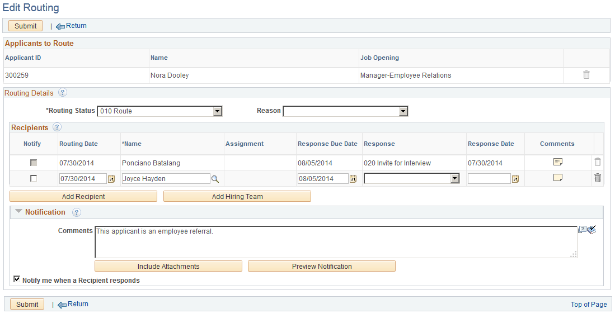Open Routing Details help icon
Viewport: 615px width, 318px height.
pos(62,92)
